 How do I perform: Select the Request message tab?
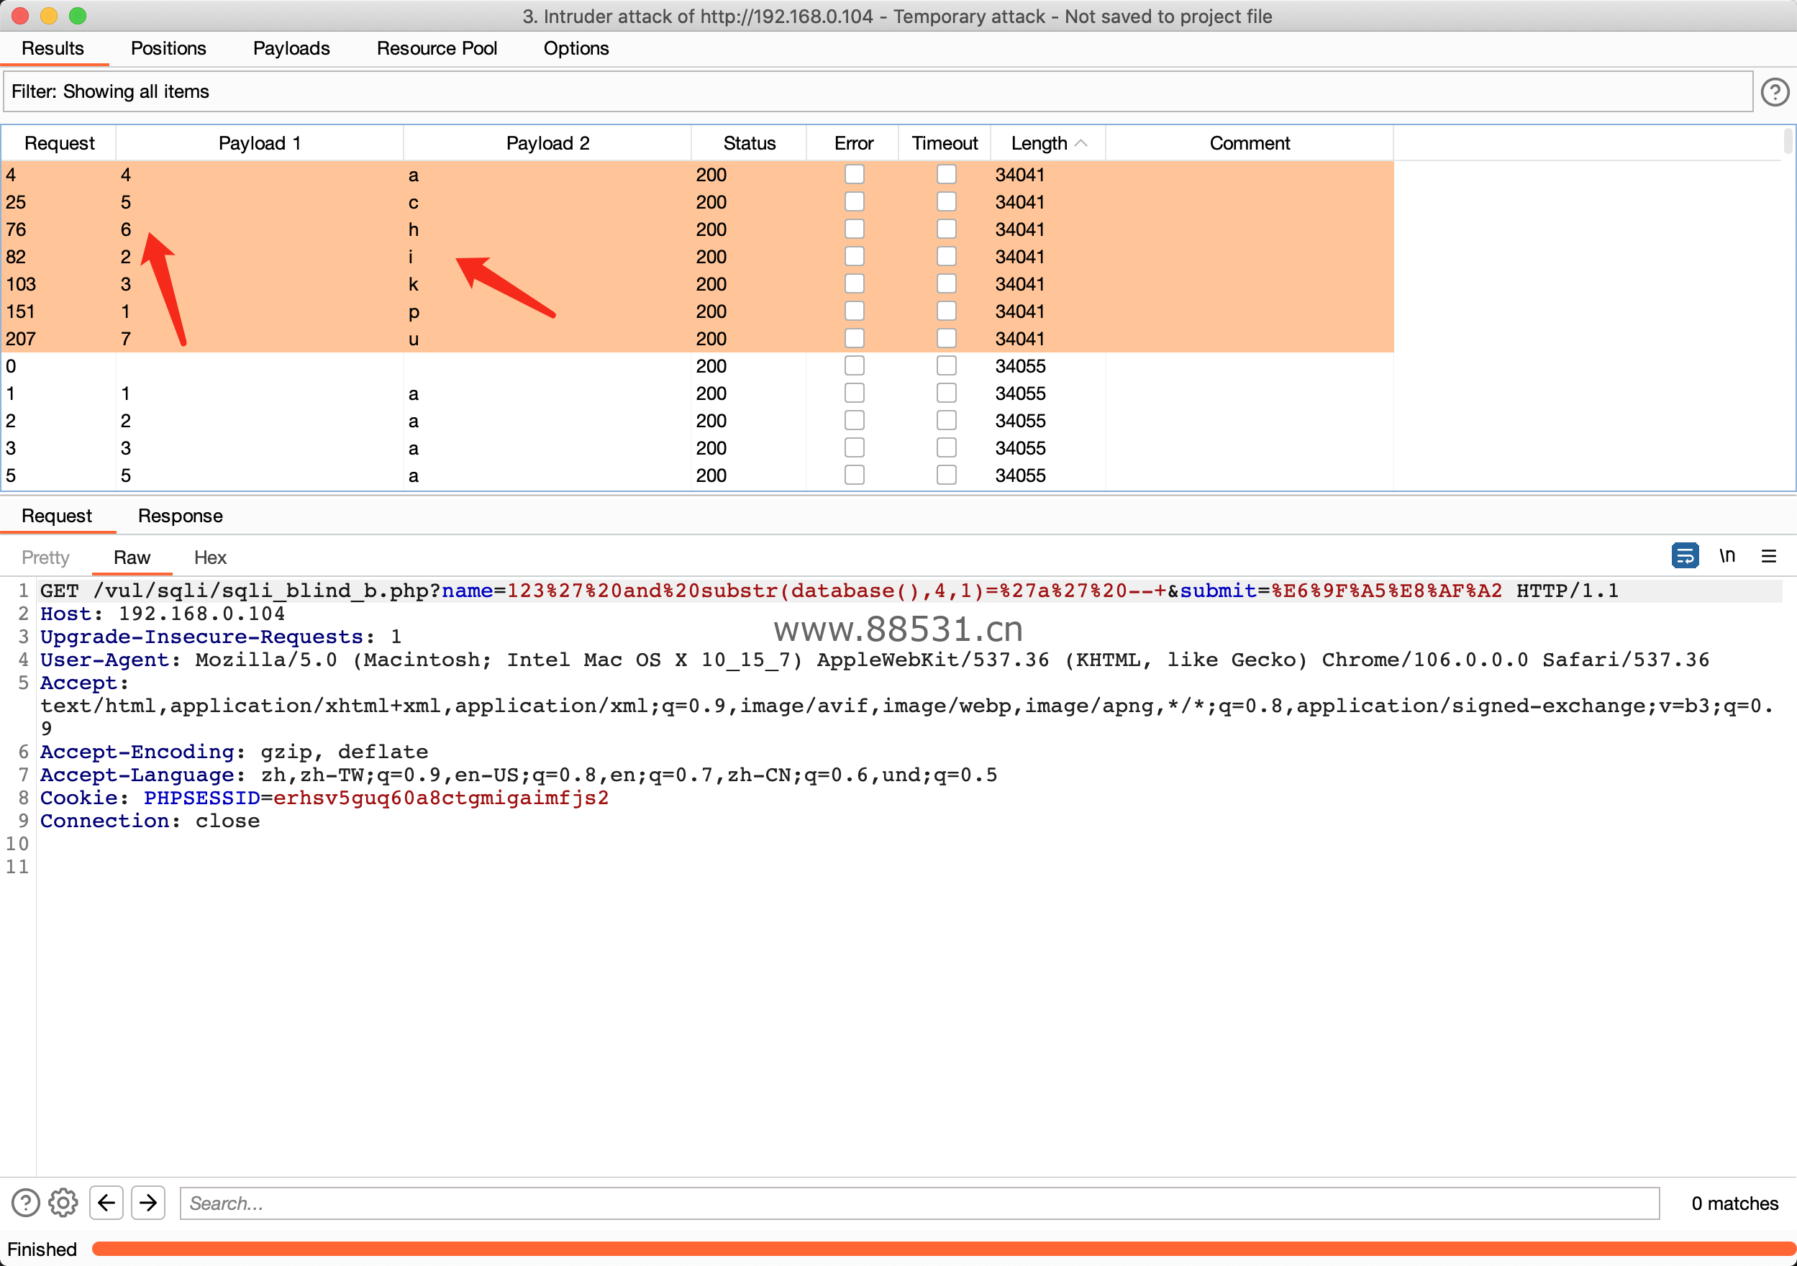point(57,516)
